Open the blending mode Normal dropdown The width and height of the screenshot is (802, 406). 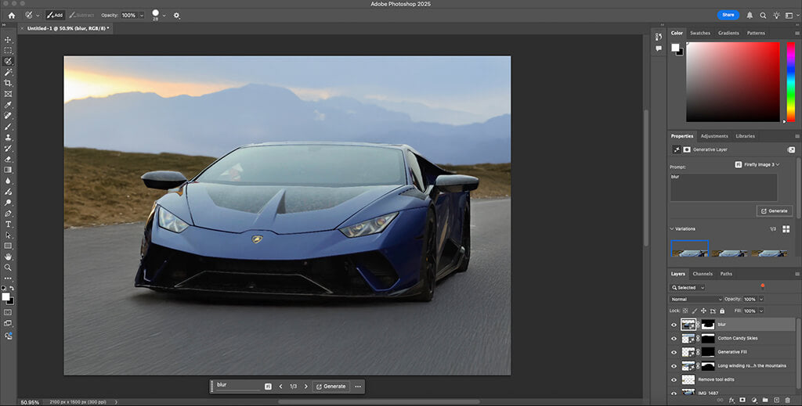[695, 300]
